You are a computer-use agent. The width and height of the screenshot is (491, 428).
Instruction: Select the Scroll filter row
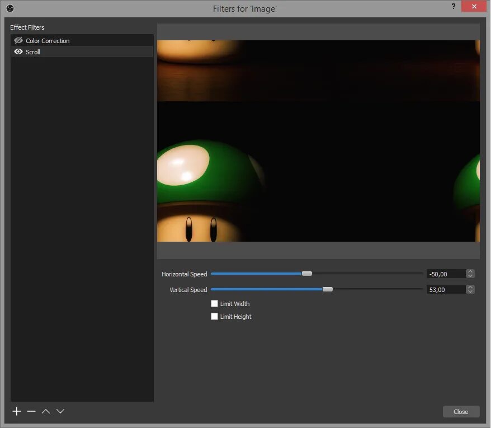82,51
